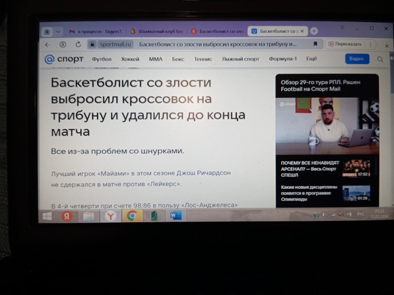Screen dimensions: 394x295
Task: Open the tab counter icon in the browser
Action: tap(47, 32)
